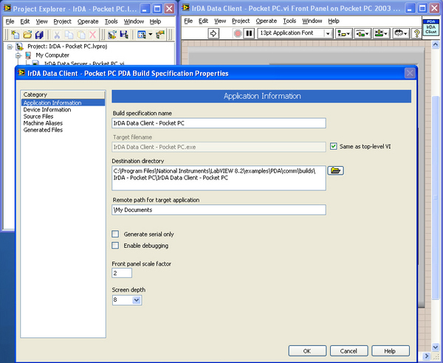Click the Context Help question mark icon

click(x=416, y=33)
